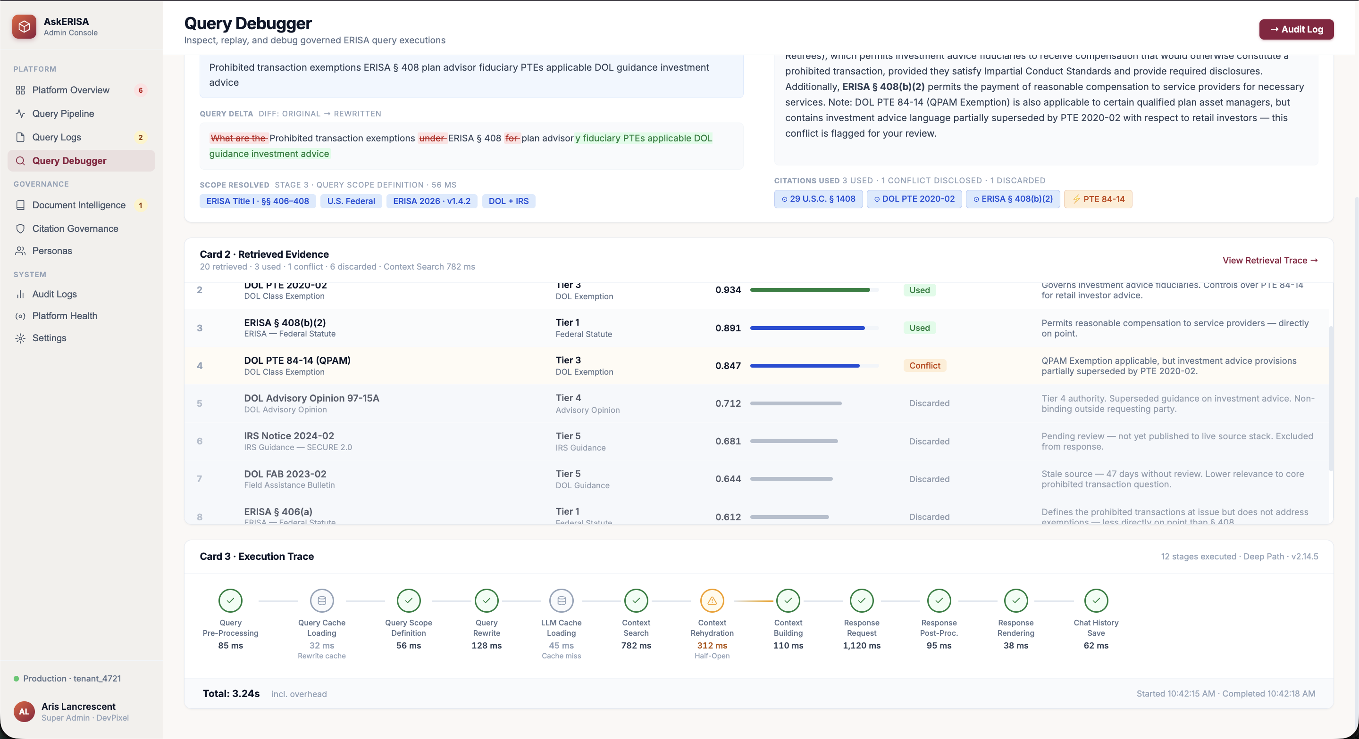Image resolution: width=1359 pixels, height=739 pixels.
Task: Click the 0.712 relevance score bar
Action: point(814,404)
